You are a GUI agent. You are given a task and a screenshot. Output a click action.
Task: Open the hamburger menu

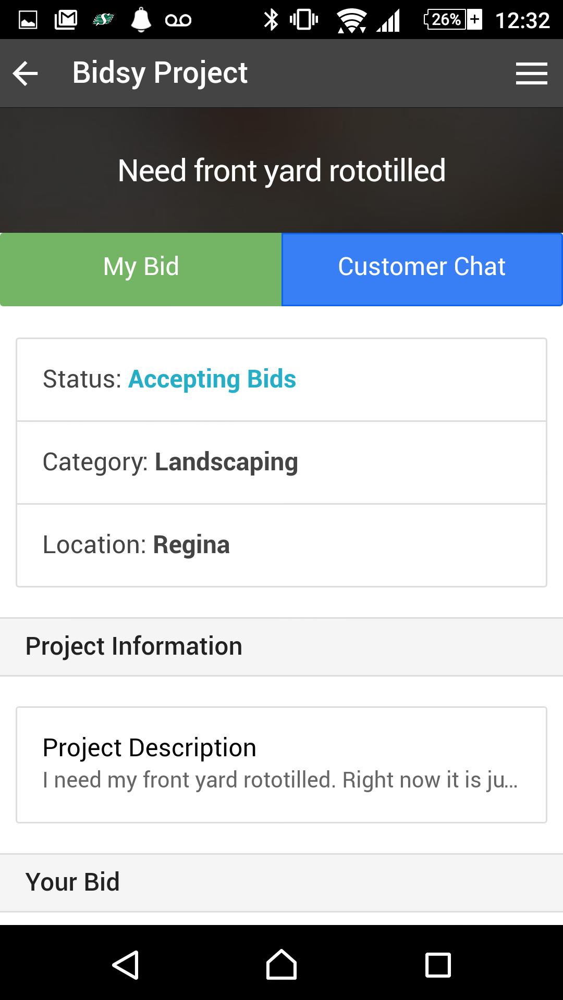(x=531, y=73)
